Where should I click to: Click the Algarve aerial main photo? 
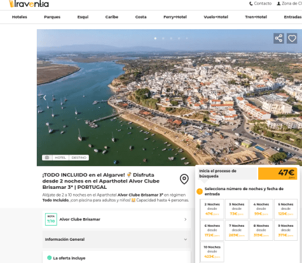(169, 98)
